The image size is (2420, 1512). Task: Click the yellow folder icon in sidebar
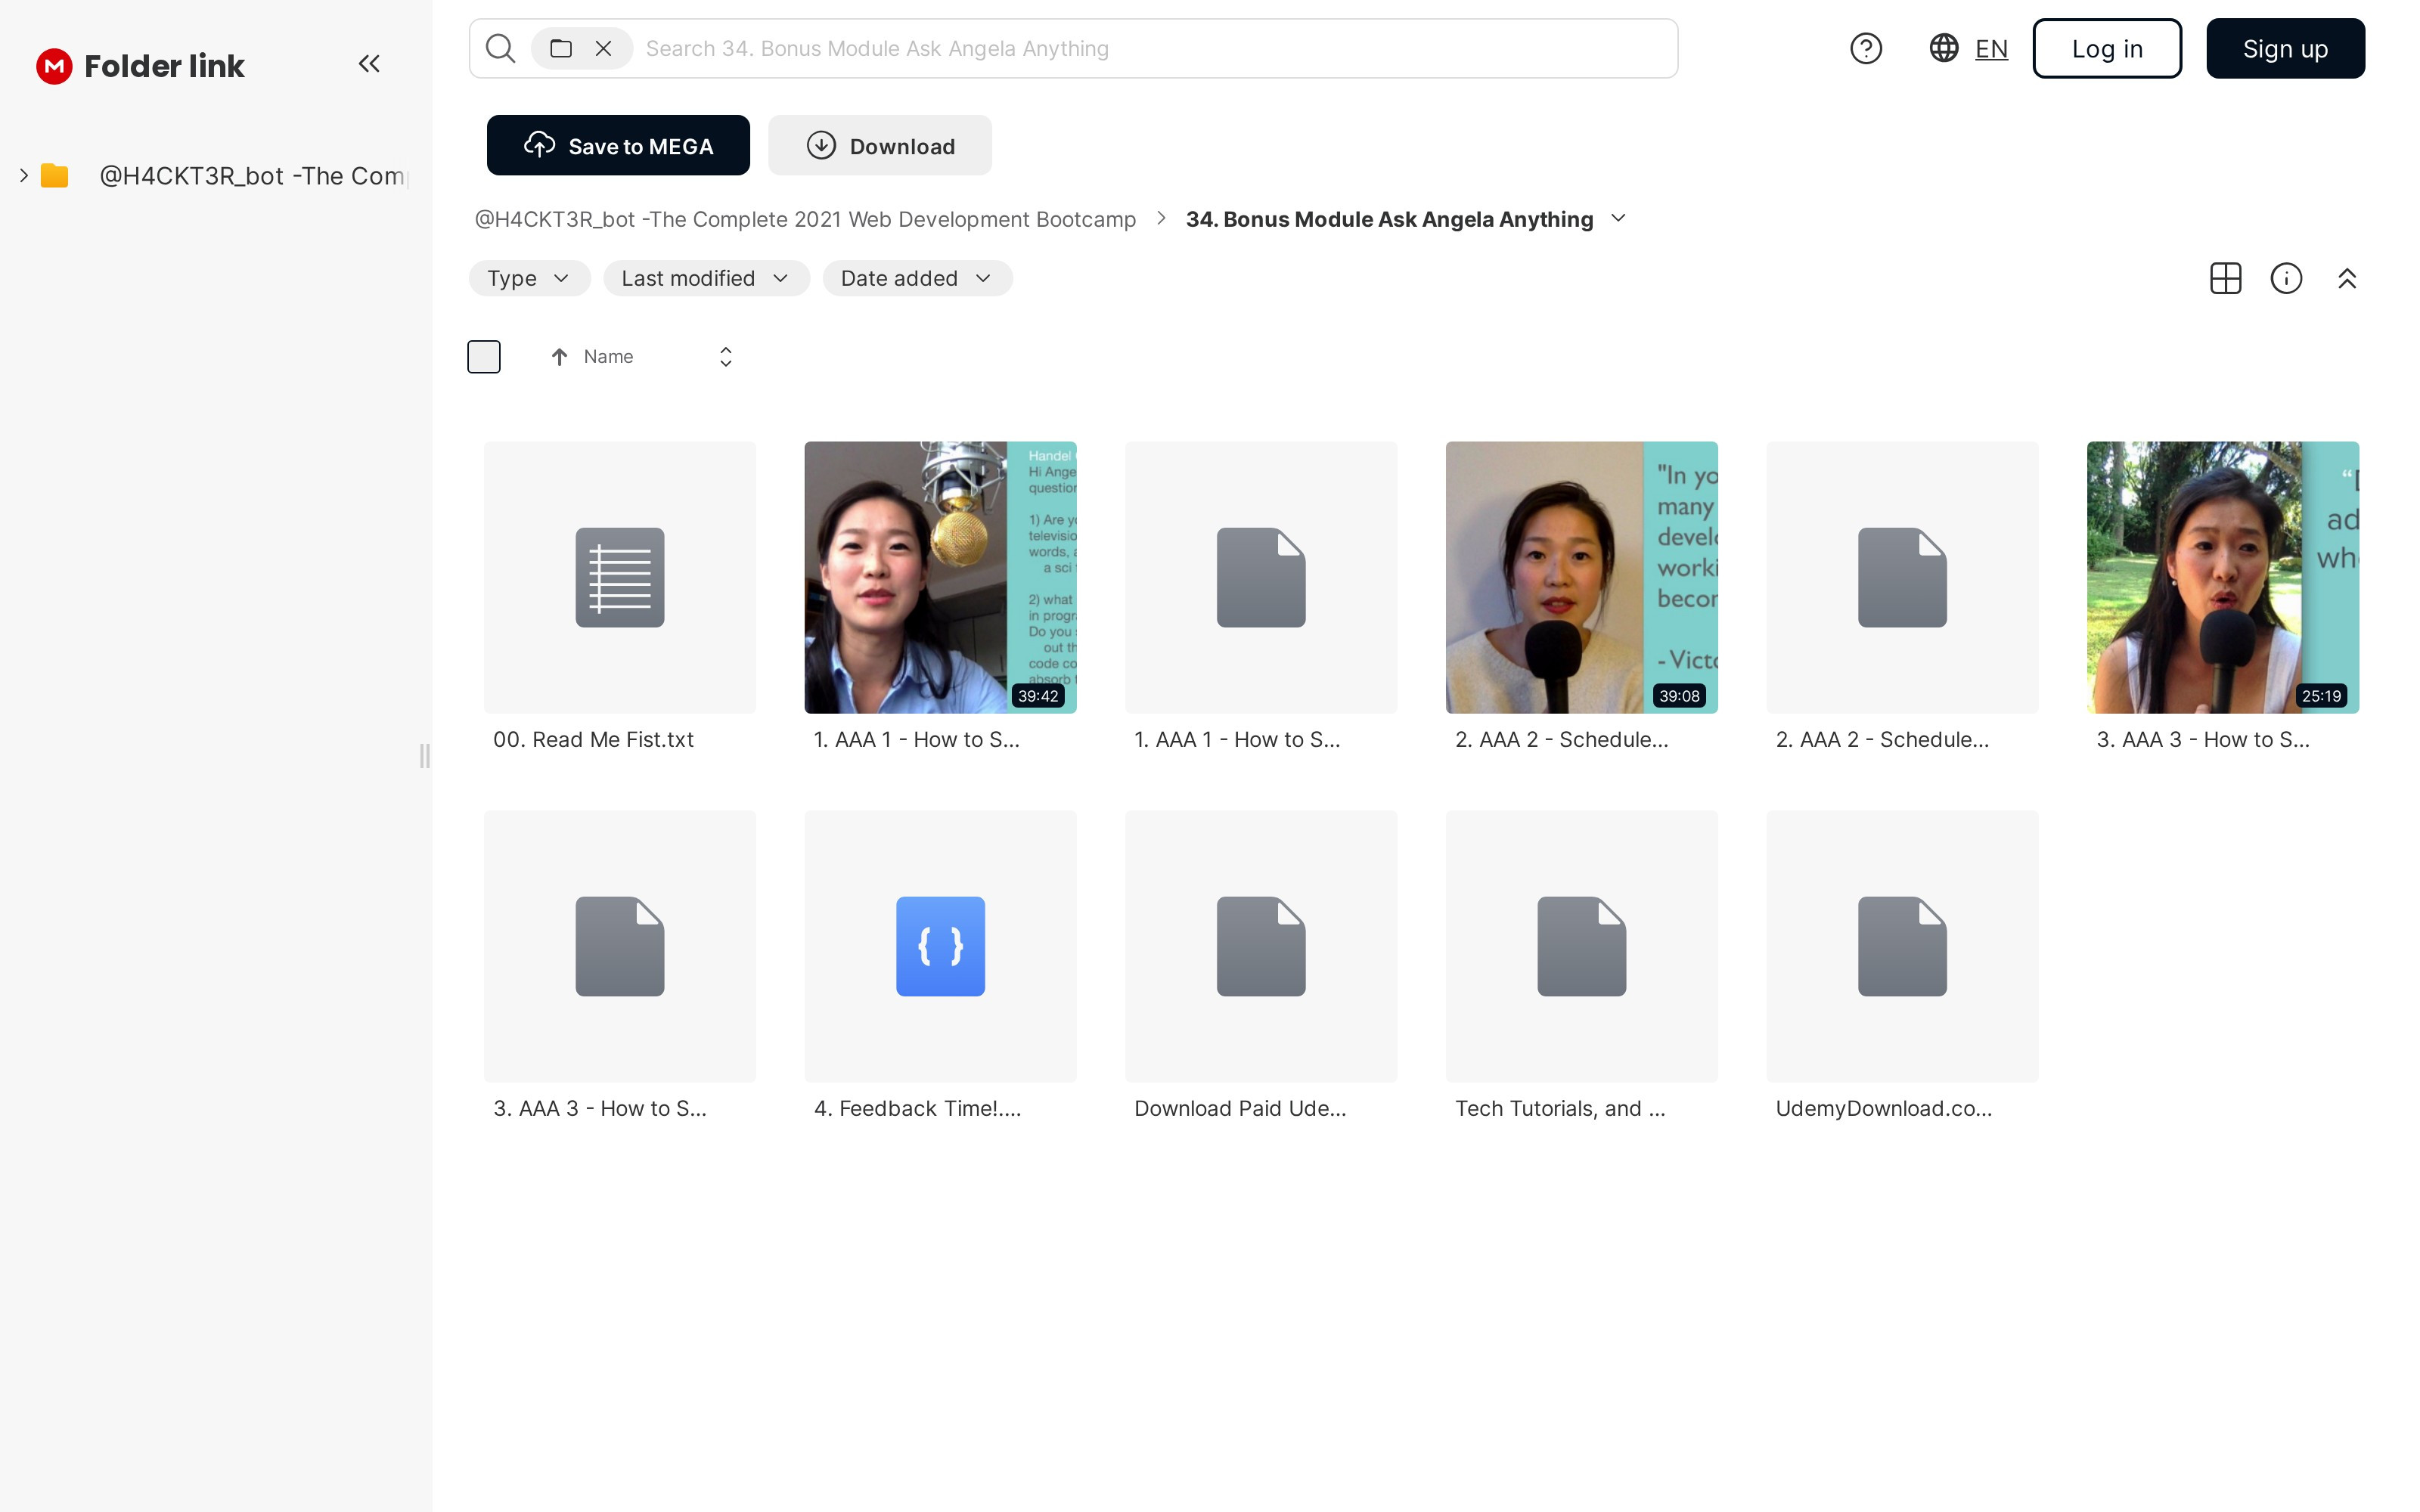pos(54,176)
